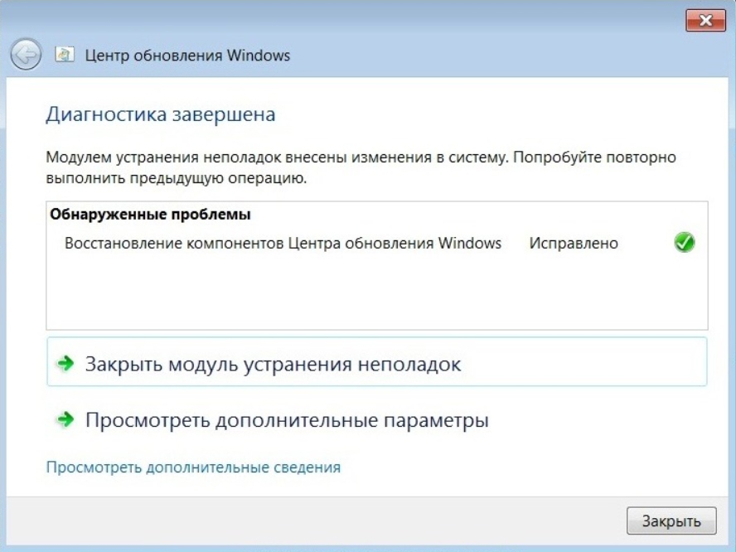Screen dimensions: 736x552
Task: Select Закрыть модуль устранения неполадок option
Action: tap(377, 362)
